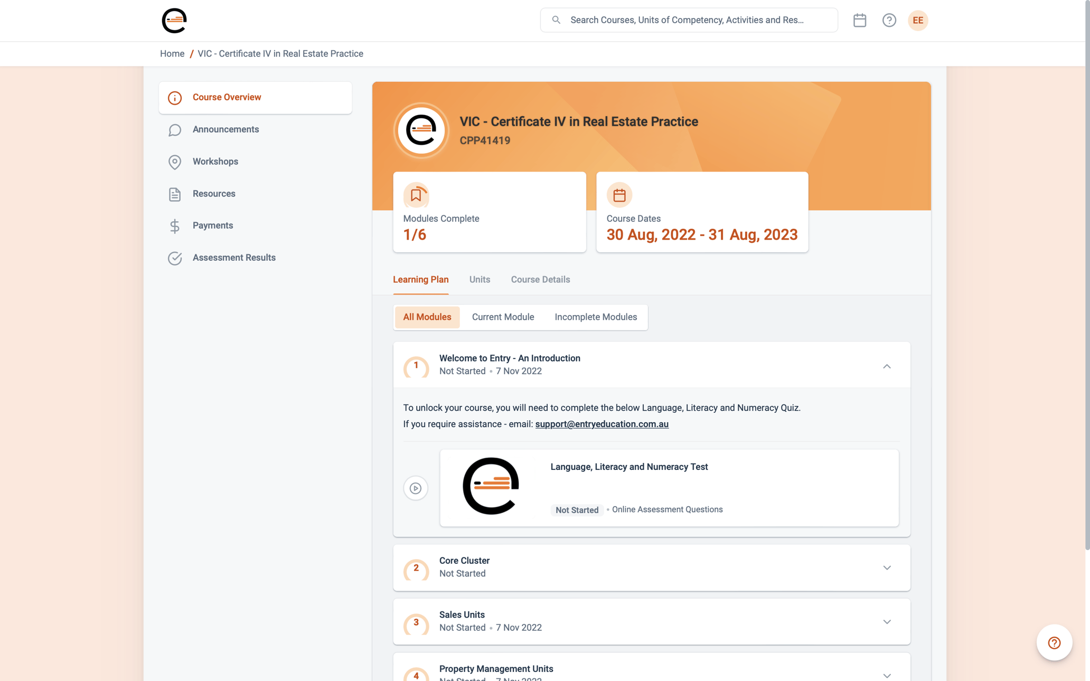Screen dimensions: 1090x681
Task: Collapse the Welcome to Entry module
Action: (x=887, y=366)
